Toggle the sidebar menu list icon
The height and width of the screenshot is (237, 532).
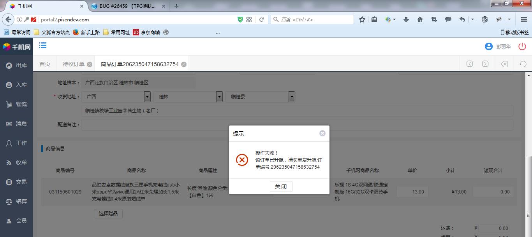(x=43, y=46)
